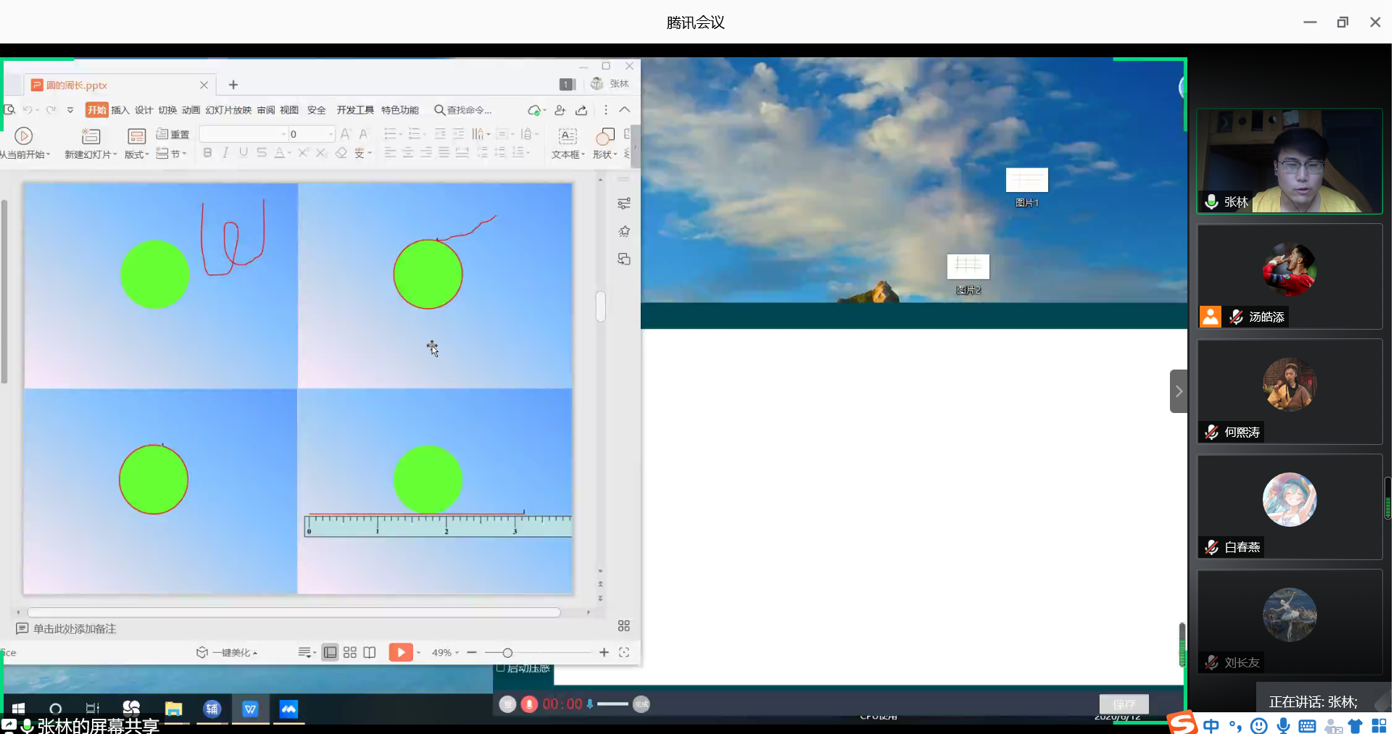Open the Section (节) dropdown
Viewport: 1399px width, 734px height.
[x=172, y=154]
